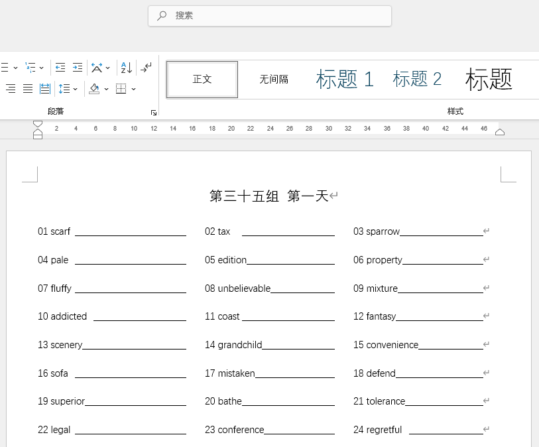This screenshot has width=539, height=447.
Task: Open line and paragraph spacing
Action: [64, 89]
